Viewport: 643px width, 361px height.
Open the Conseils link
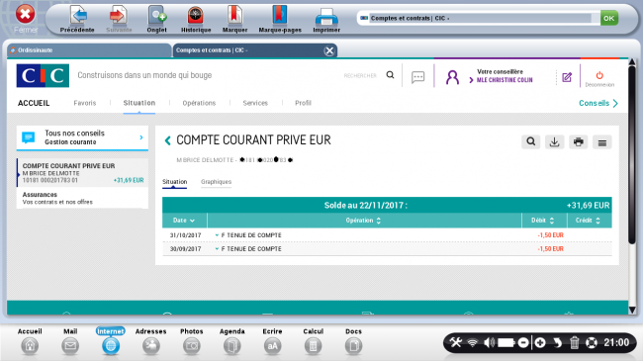click(x=597, y=103)
